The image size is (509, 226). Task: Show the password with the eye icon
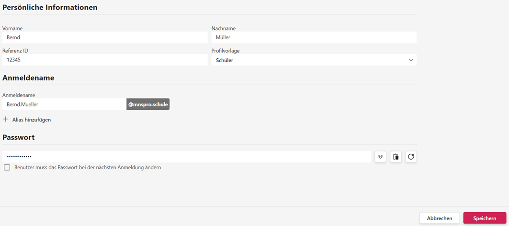click(x=380, y=157)
